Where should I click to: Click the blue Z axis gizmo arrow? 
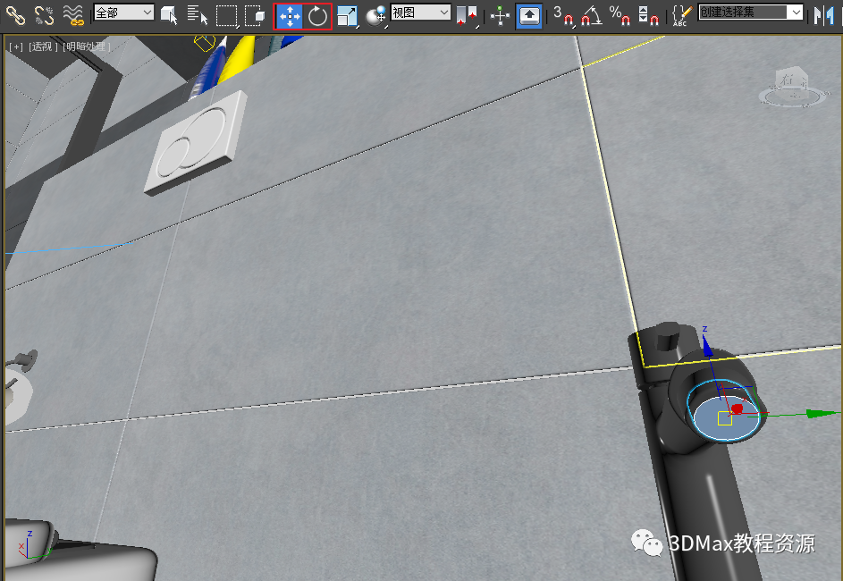tap(707, 348)
